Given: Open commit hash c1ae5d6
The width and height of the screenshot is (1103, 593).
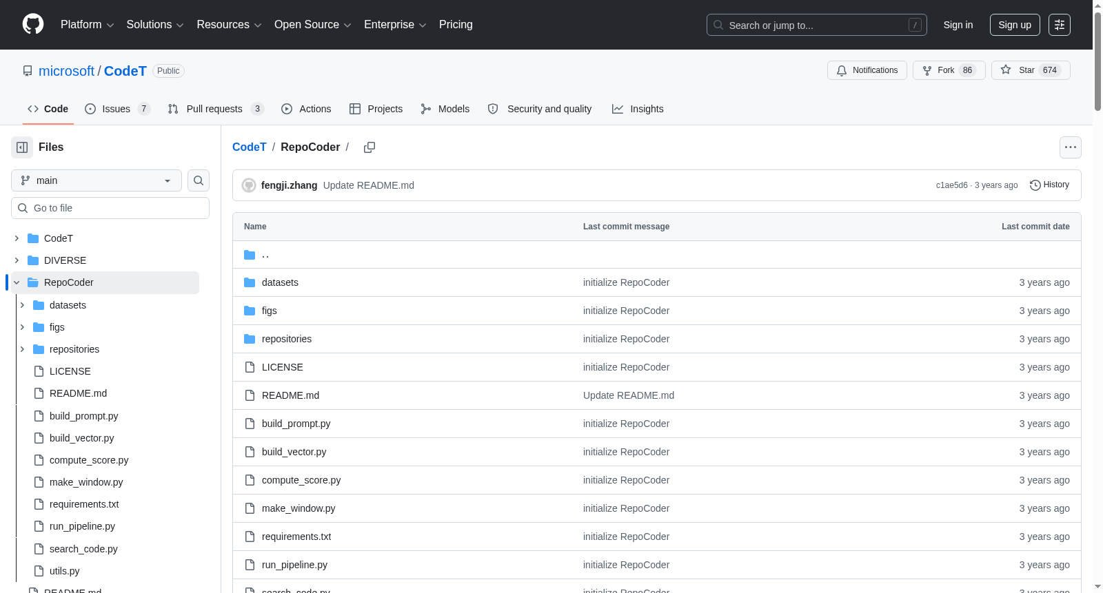Looking at the screenshot, I should (952, 185).
